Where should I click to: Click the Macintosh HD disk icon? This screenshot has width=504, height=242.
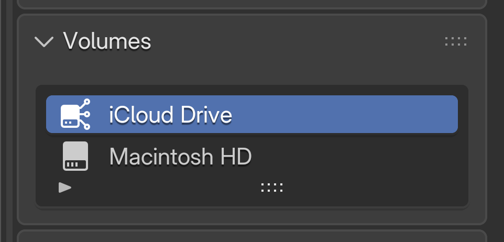pyautogui.click(x=75, y=156)
